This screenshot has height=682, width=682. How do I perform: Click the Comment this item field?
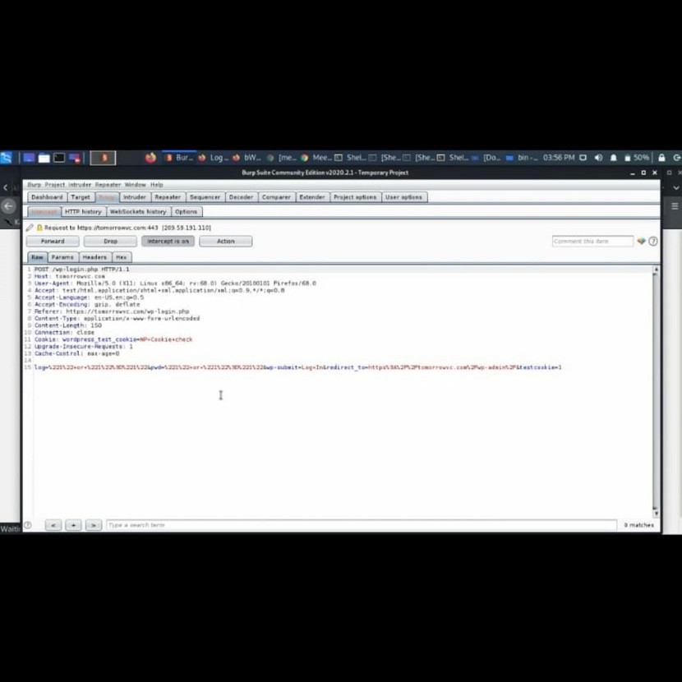592,241
